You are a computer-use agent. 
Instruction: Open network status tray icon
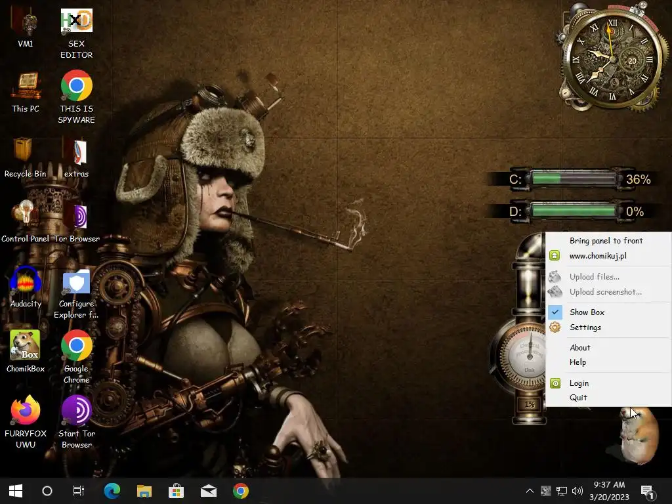click(x=562, y=491)
